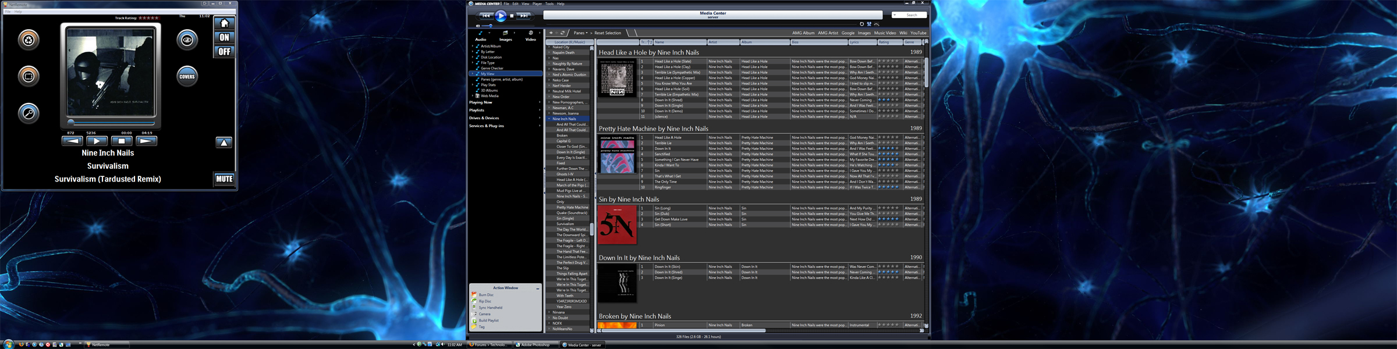The height and width of the screenshot is (349, 1397).
Task: Click Media Center next track button
Action: point(524,16)
